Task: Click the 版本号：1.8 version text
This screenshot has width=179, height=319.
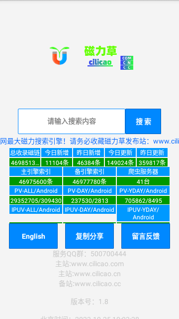Action: click(89, 301)
